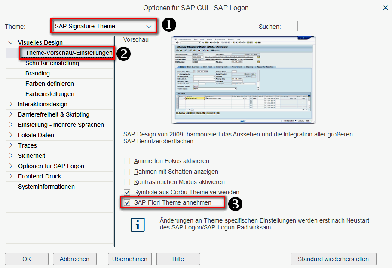The image size is (392, 268).
Task: Uncheck SAP-Fiori-Theme annehmen option
Action: 127,202
